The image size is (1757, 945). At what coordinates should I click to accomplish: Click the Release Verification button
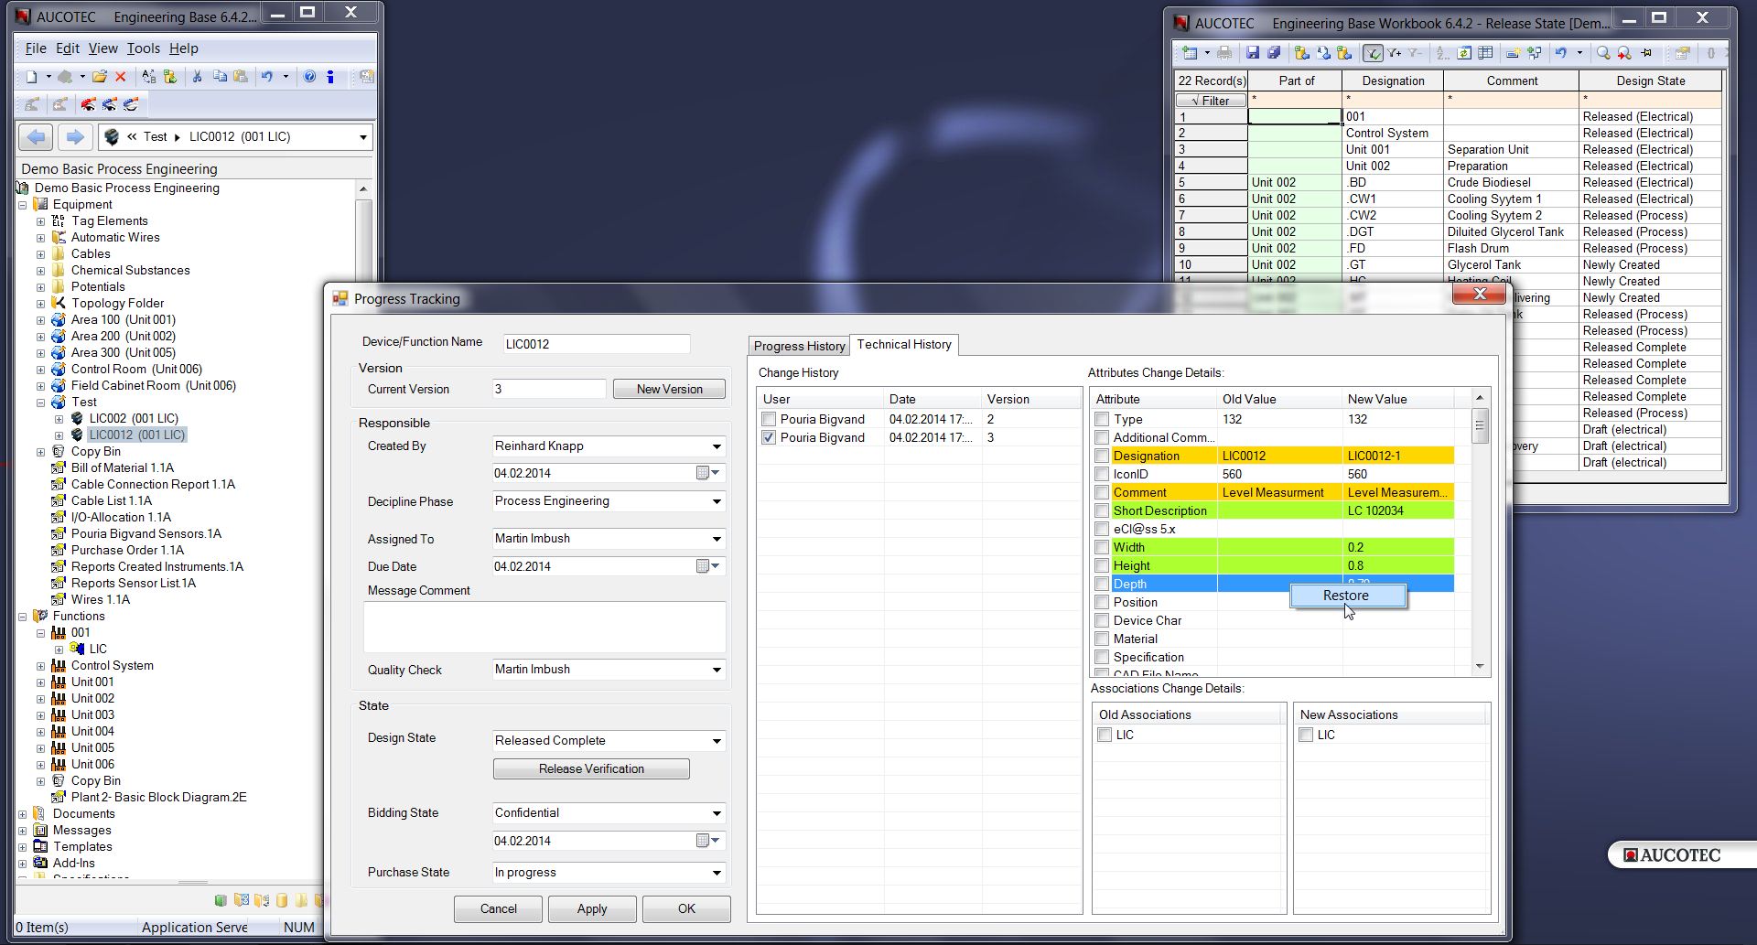[591, 768]
